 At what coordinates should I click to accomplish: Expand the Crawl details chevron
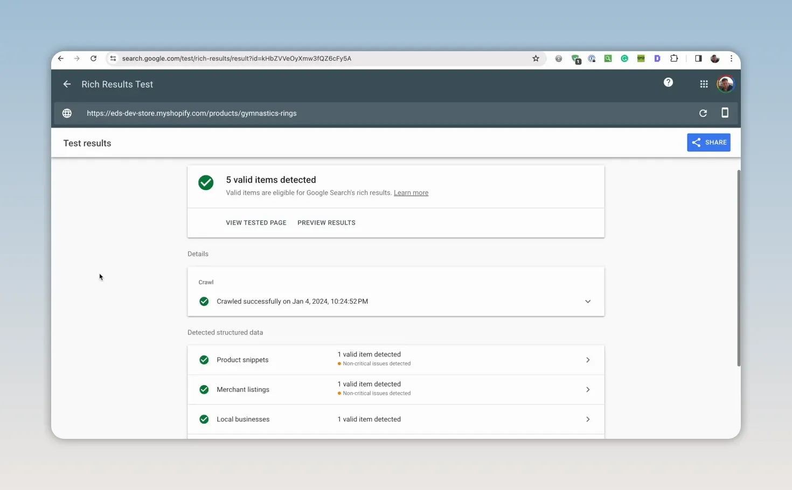click(588, 302)
